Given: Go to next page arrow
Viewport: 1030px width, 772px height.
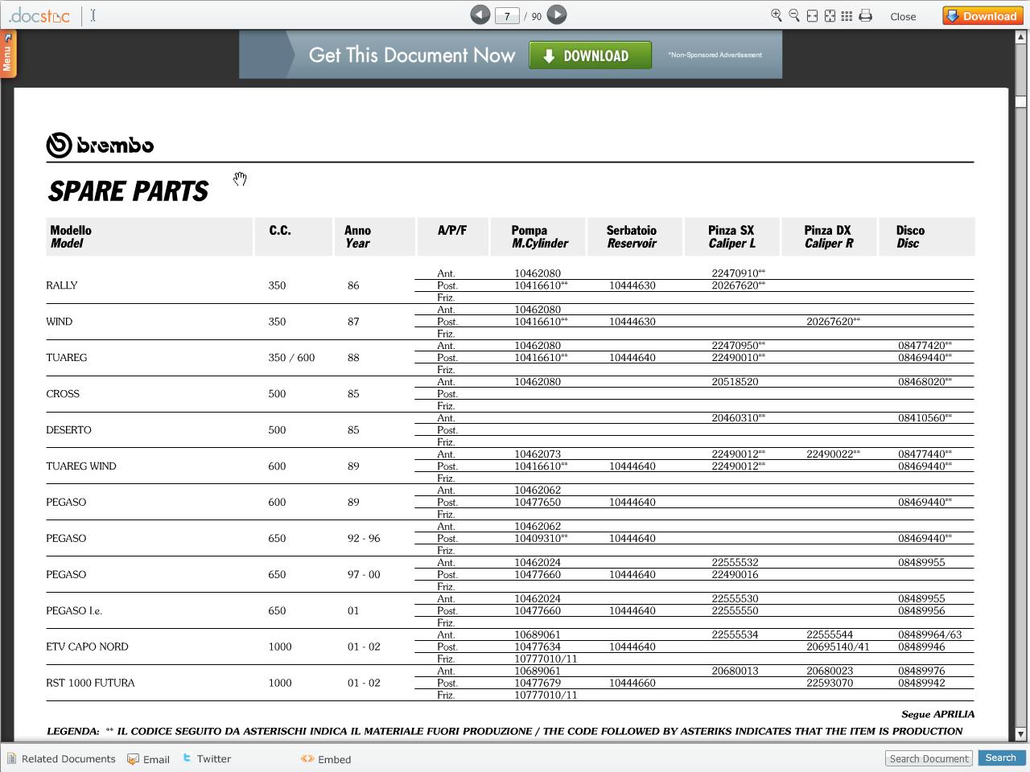Looking at the screenshot, I should [x=557, y=14].
